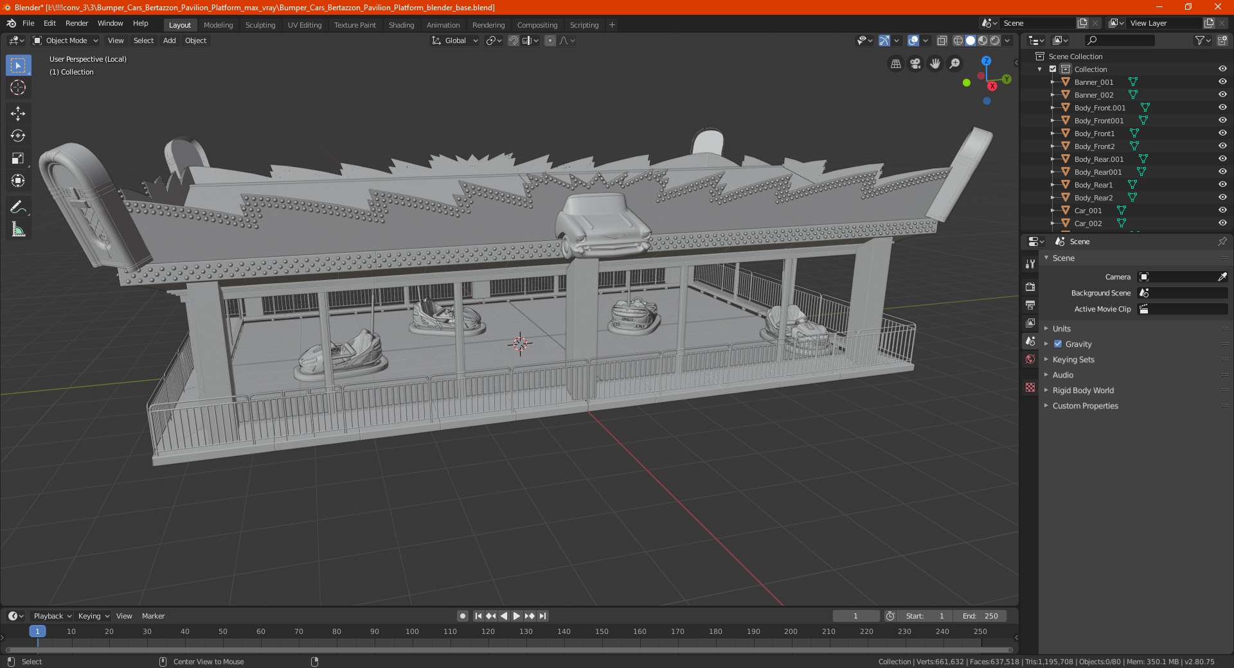Select rendered viewport shading
The width and height of the screenshot is (1234, 668).
coord(995,40)
